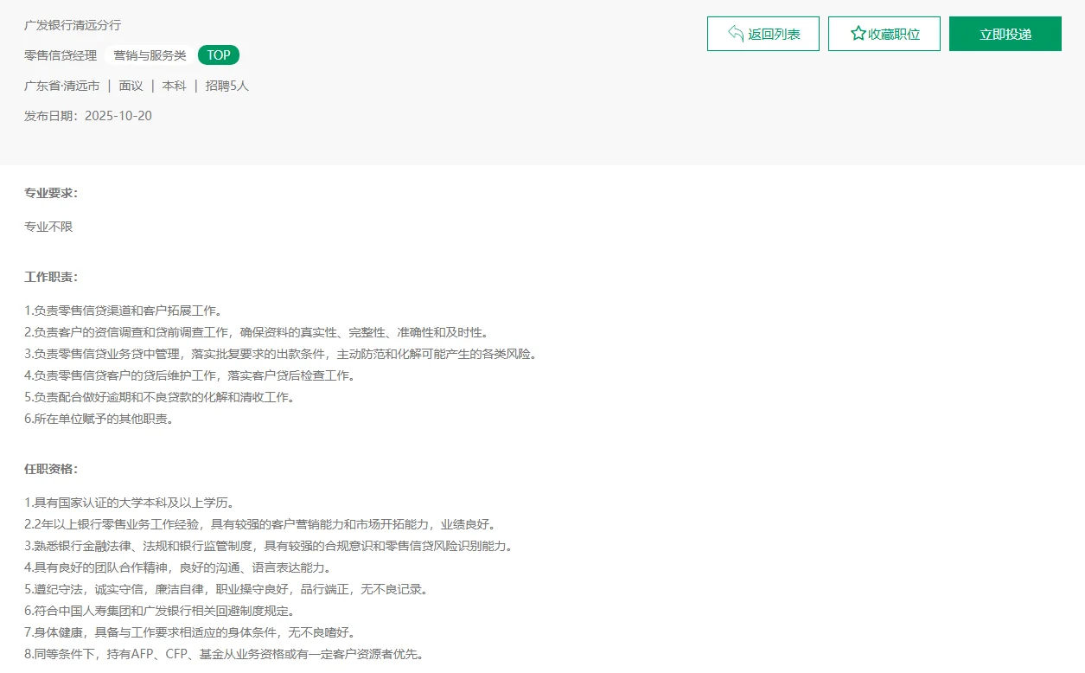The height and width of the screenshot is (673, 1085).
Task: Click the salary text 面议
Action: click(x=131, y=86)
